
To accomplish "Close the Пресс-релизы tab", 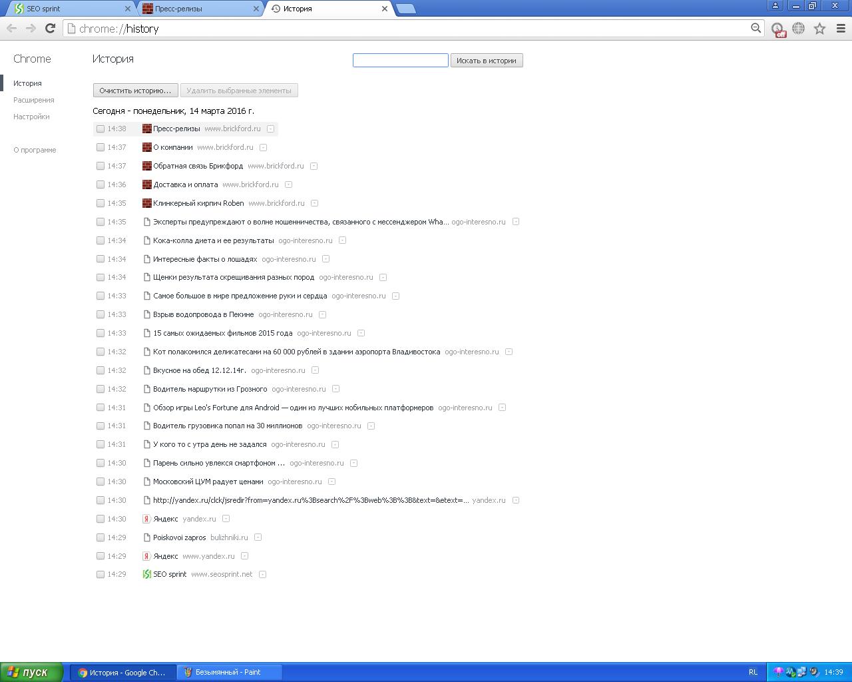I will (x=256, y=9).
